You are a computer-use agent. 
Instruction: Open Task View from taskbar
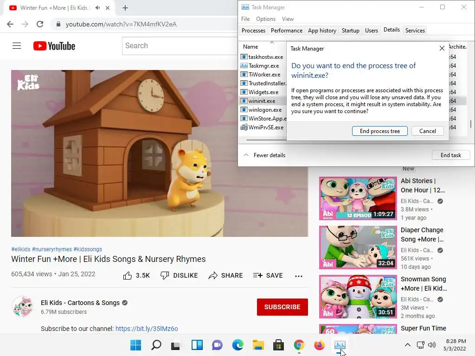tap(176, 345)
